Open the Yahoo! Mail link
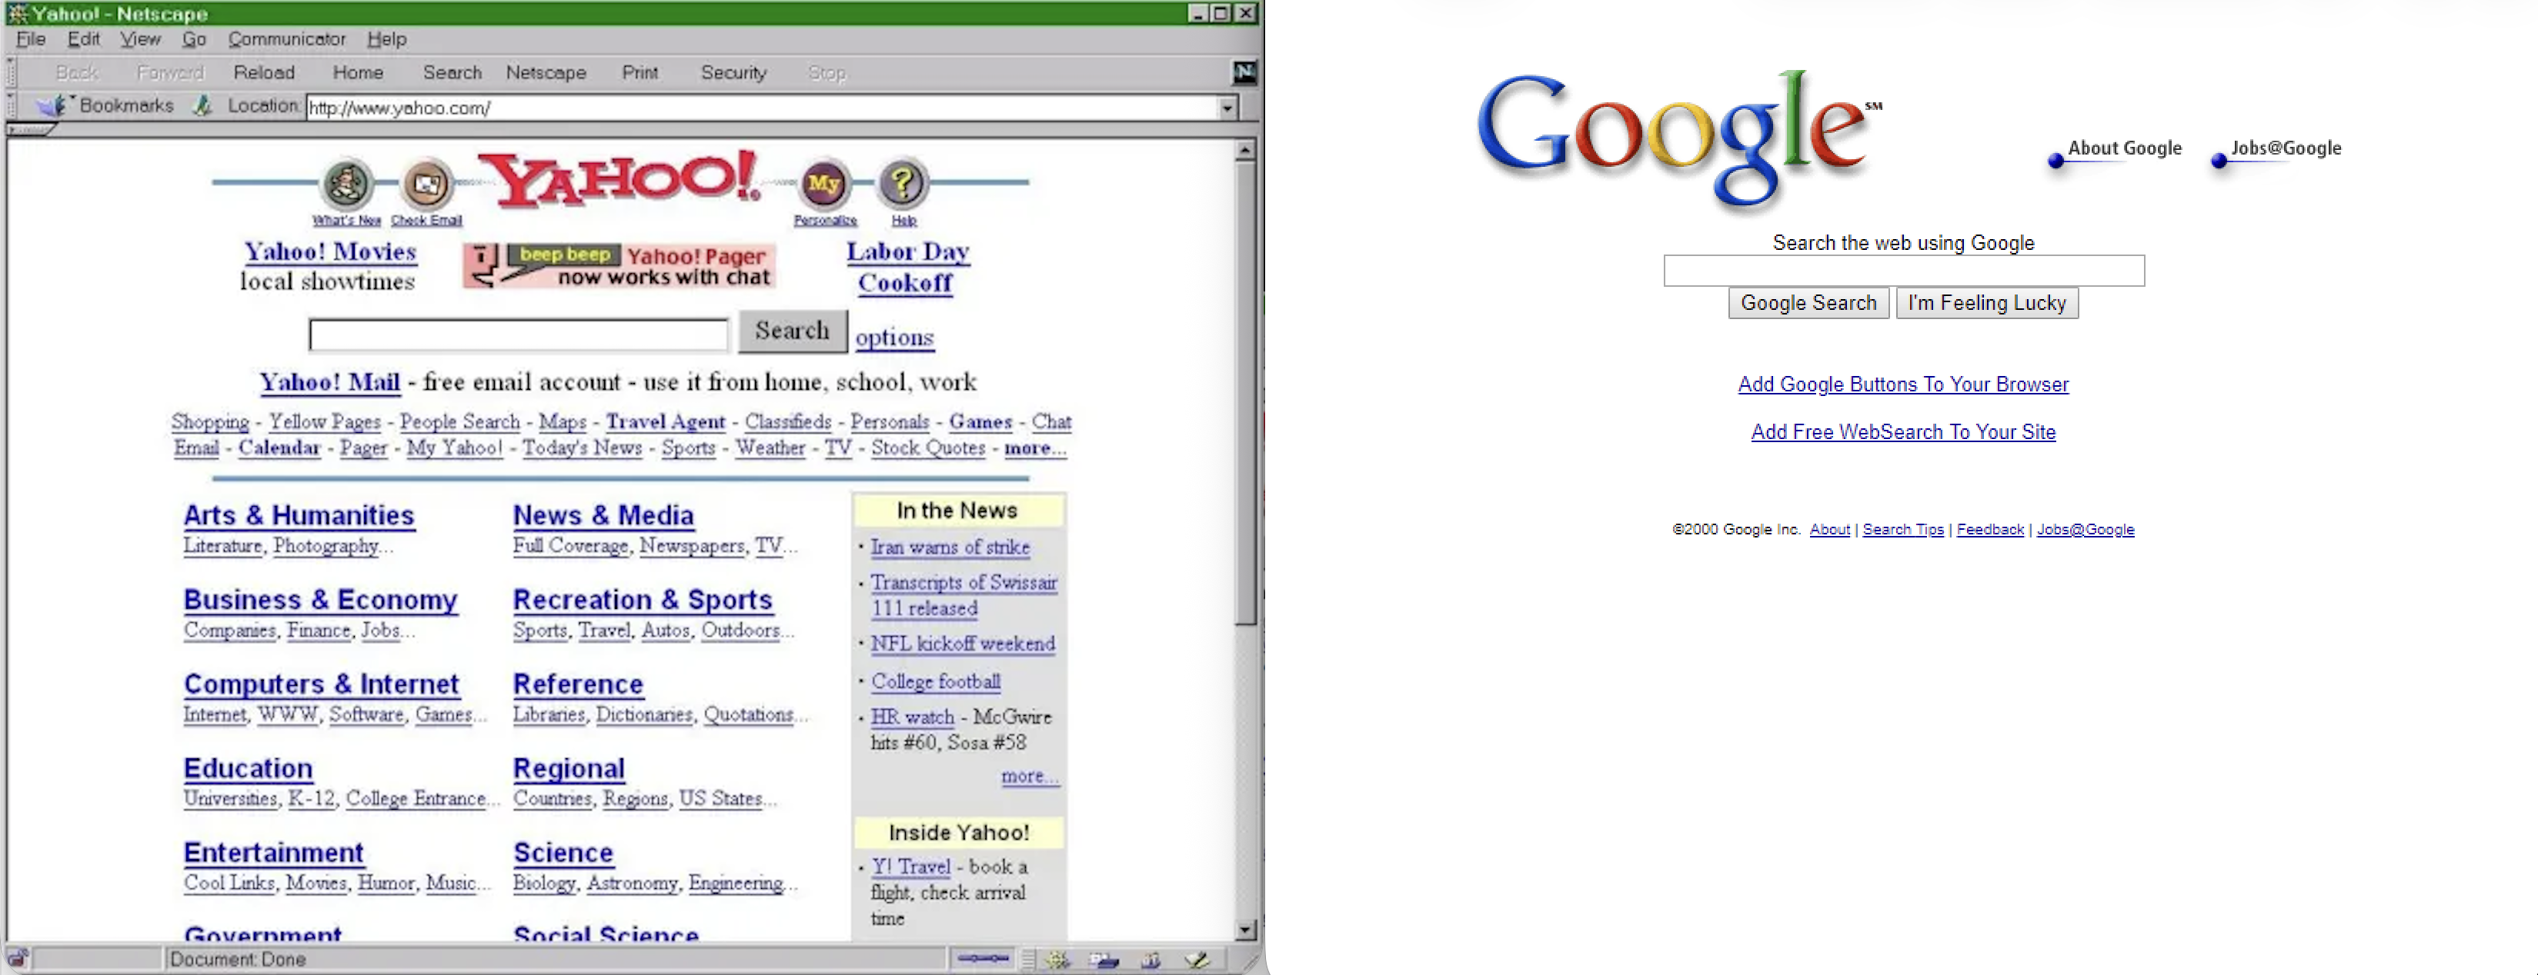This screenshot has width=2538, height=975. 329,382
